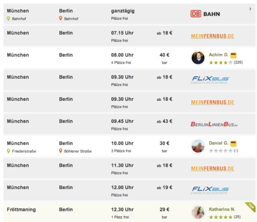Click the ADAC badge next to Achim D.

234,55
